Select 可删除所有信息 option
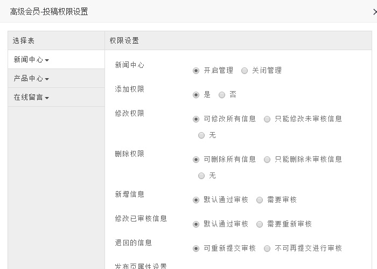Screen dimensions: 377x269 coord(196,160)
